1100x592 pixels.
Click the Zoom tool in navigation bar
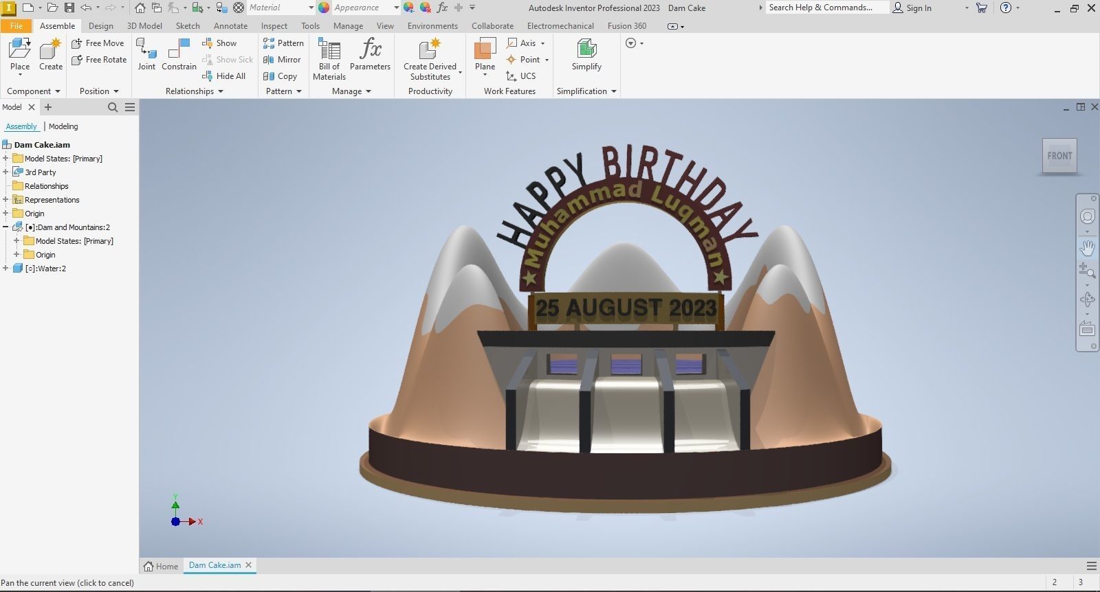1087,270
